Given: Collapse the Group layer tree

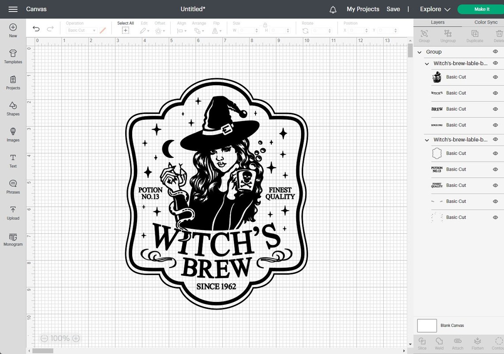Looking at the screenshot, I should 419,52.
